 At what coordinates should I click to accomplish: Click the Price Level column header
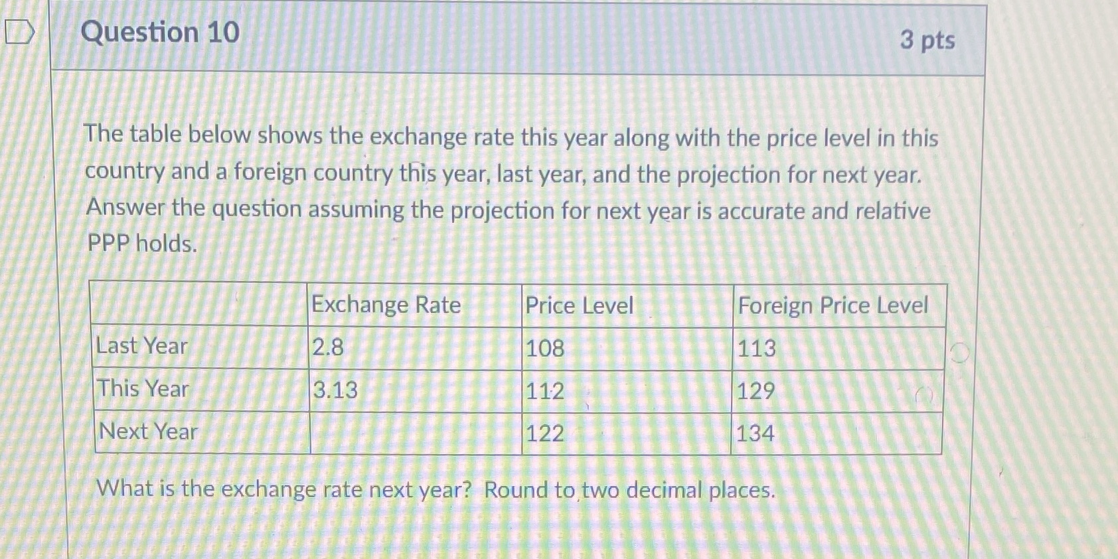coord(578,305)
